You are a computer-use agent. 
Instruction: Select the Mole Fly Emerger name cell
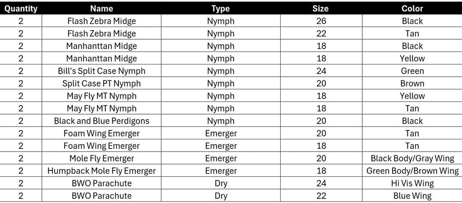(x=102, y=158)
